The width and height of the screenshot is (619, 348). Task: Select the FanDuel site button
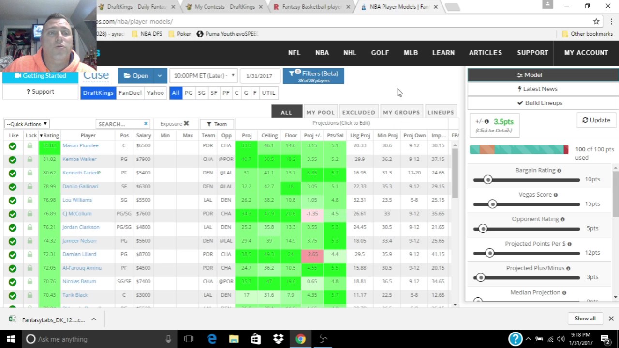pyautogui.click(x=130, y=93)
